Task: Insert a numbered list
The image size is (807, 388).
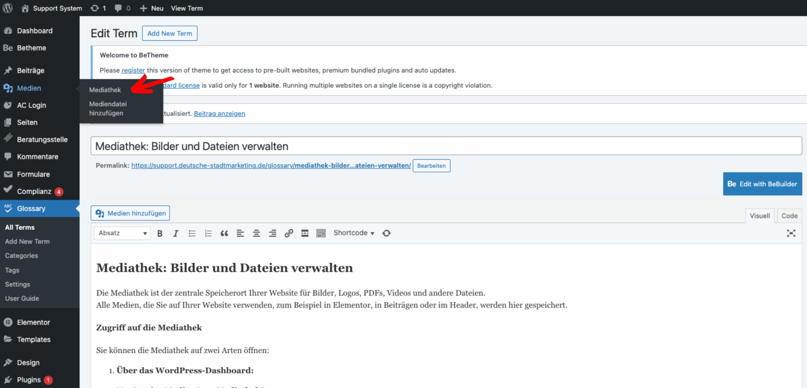Action: (x=208, y=233)
